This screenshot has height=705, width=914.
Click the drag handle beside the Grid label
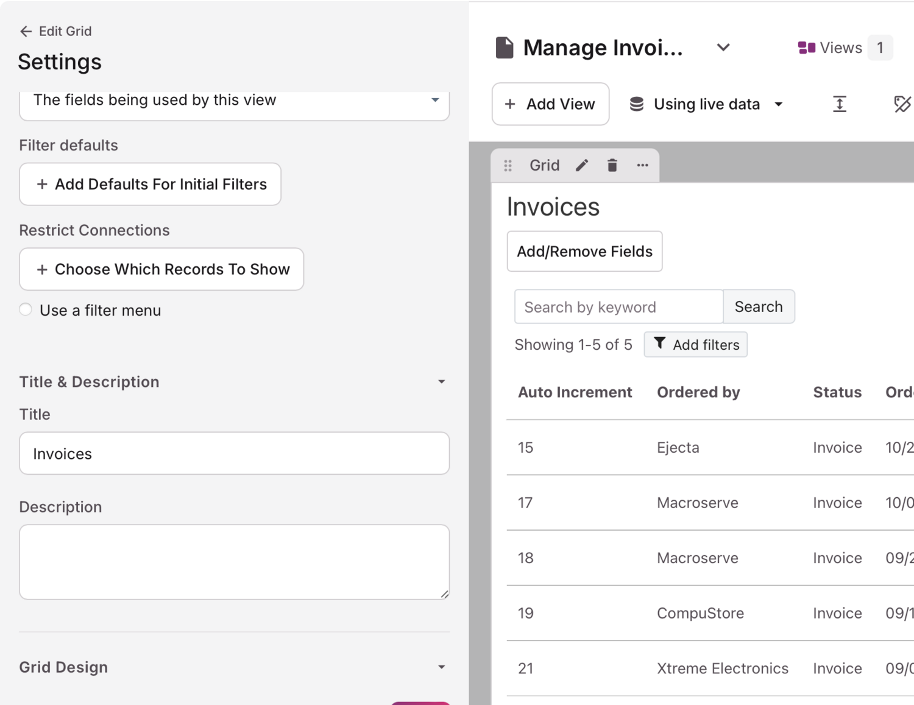coord(508,165)
